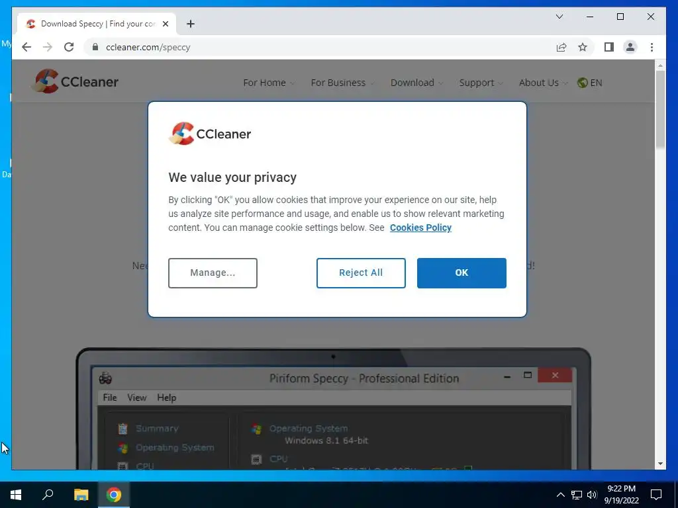
Task: Open the Cookies Policy link
Action: [x=420, y=228]
